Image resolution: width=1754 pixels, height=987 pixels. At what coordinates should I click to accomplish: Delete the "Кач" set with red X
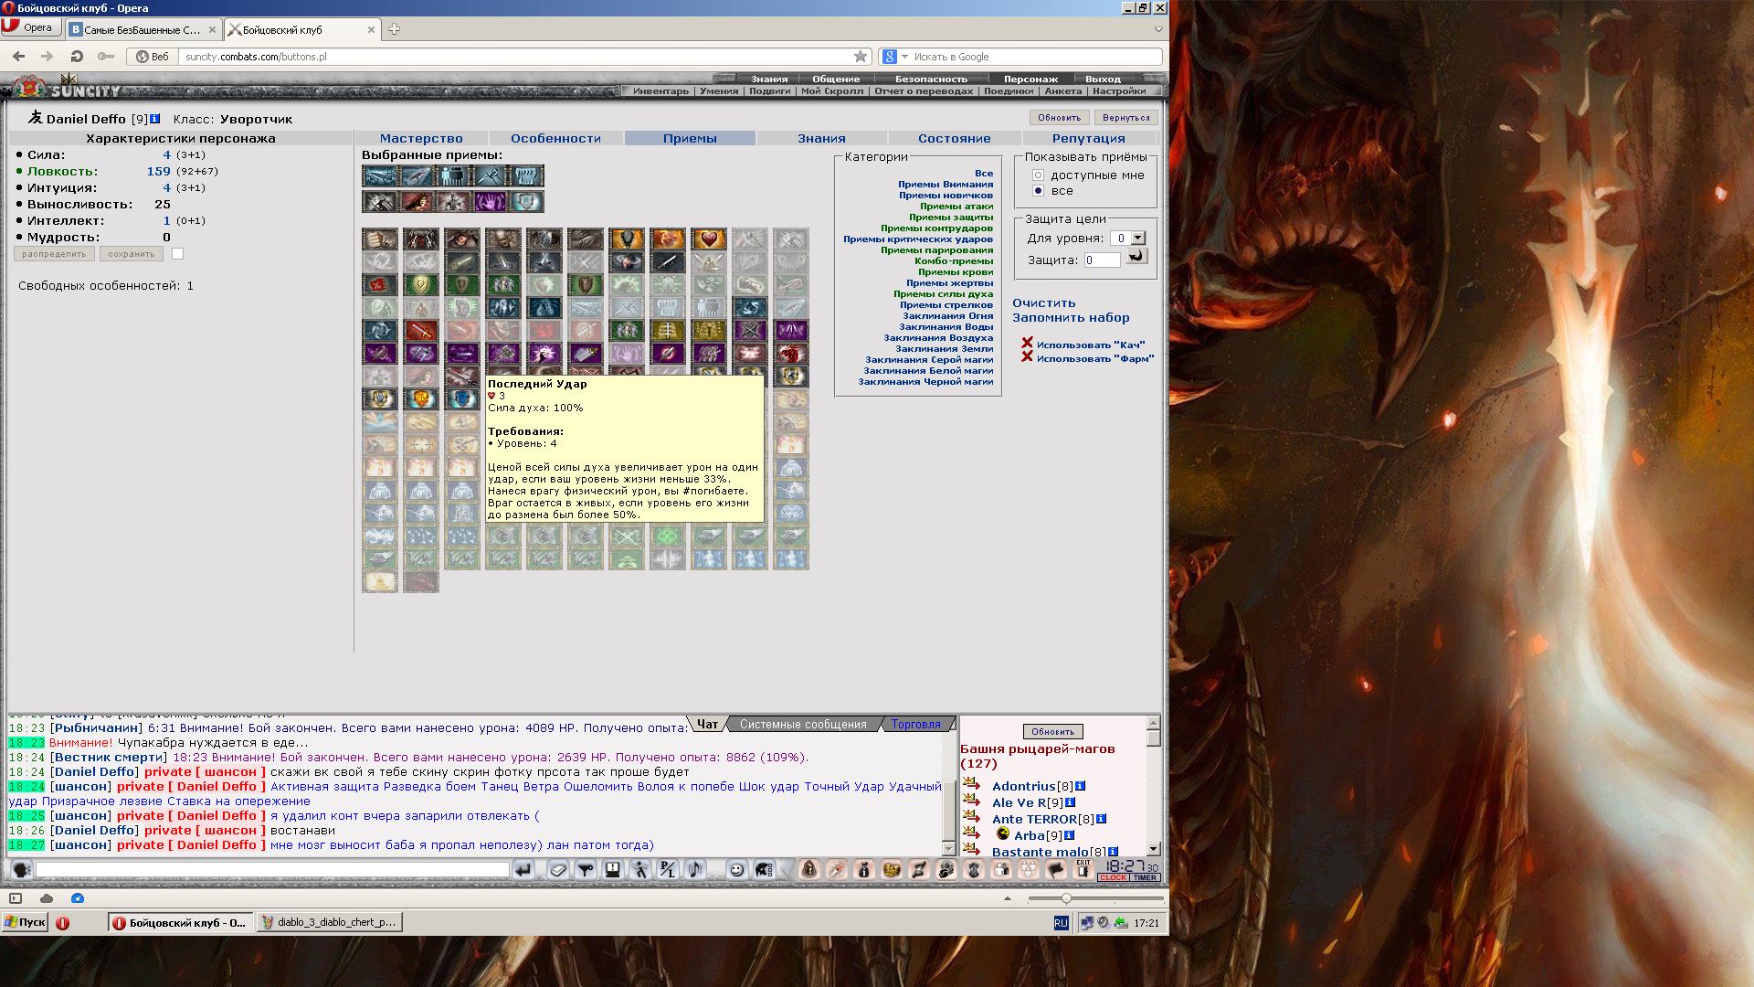coord(1027,344)
